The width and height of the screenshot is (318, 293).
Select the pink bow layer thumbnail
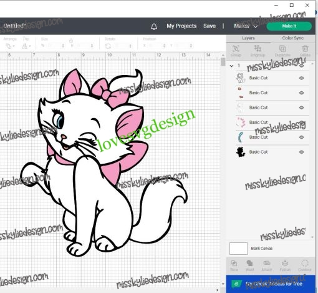[x=241, y=122]
